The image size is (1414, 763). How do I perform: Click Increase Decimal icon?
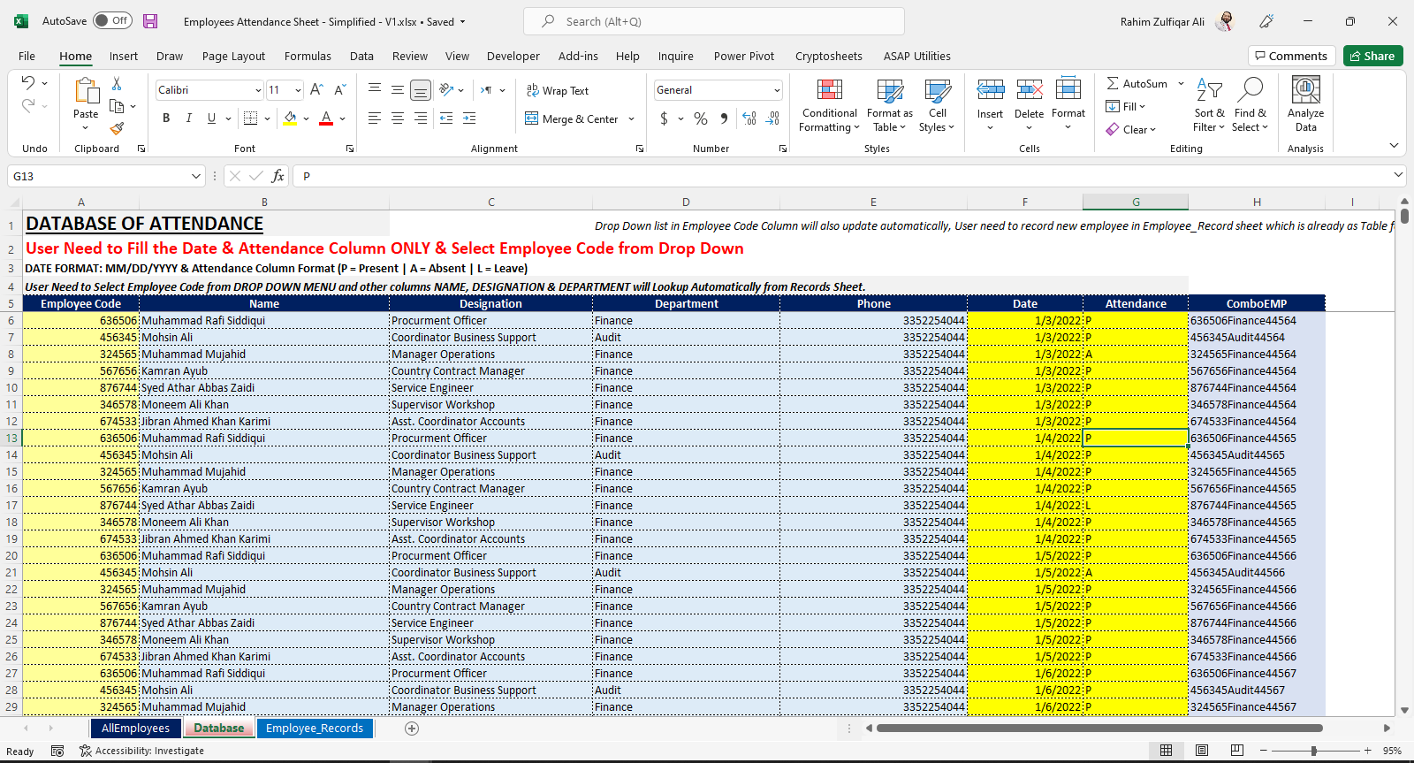coord(749,118)
